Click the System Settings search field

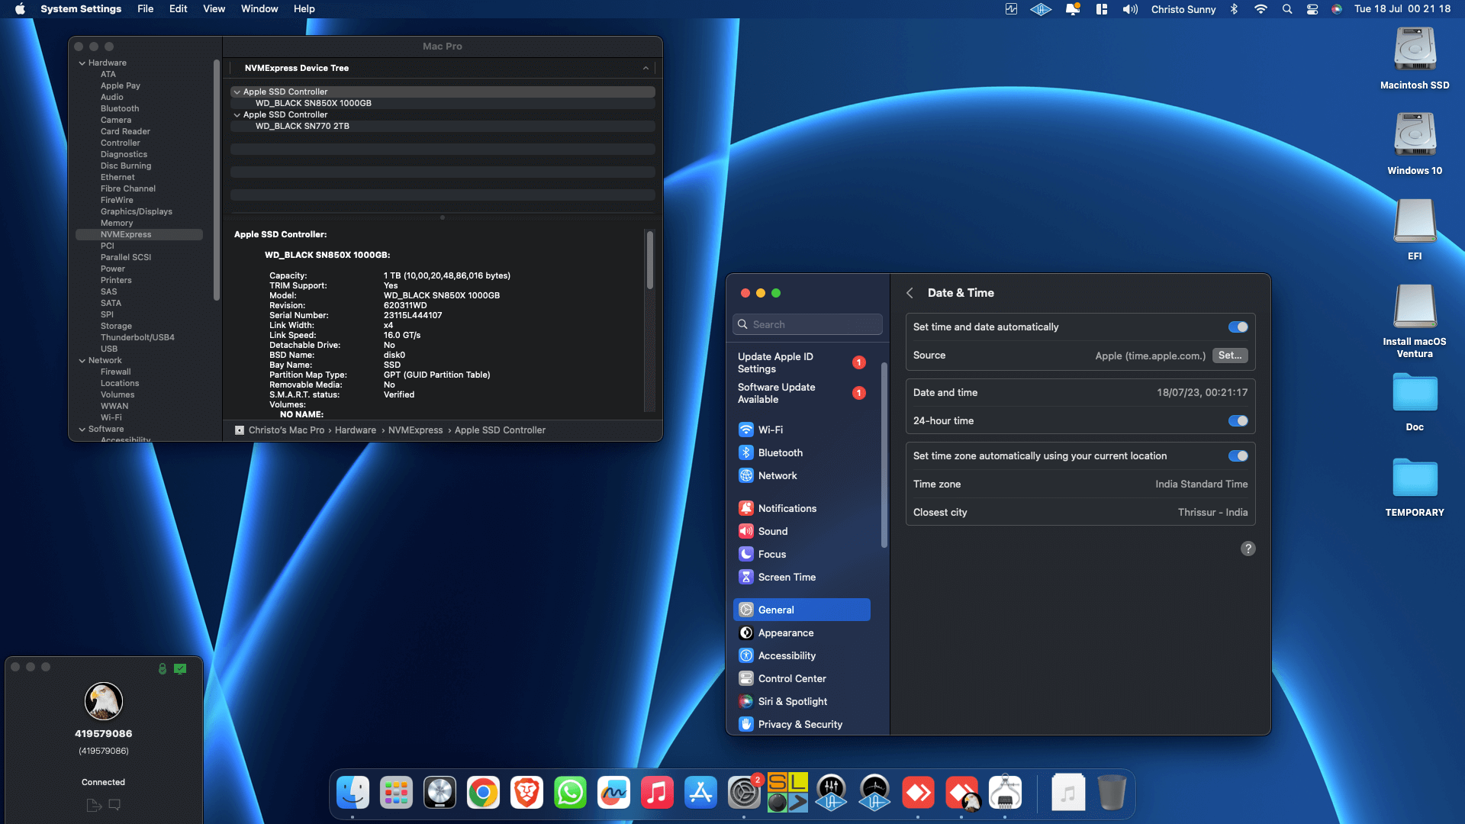(x=808, y=324)
